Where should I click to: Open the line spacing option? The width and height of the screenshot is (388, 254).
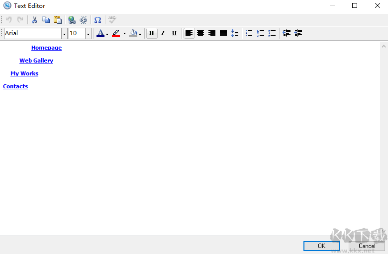click(235, 33)
